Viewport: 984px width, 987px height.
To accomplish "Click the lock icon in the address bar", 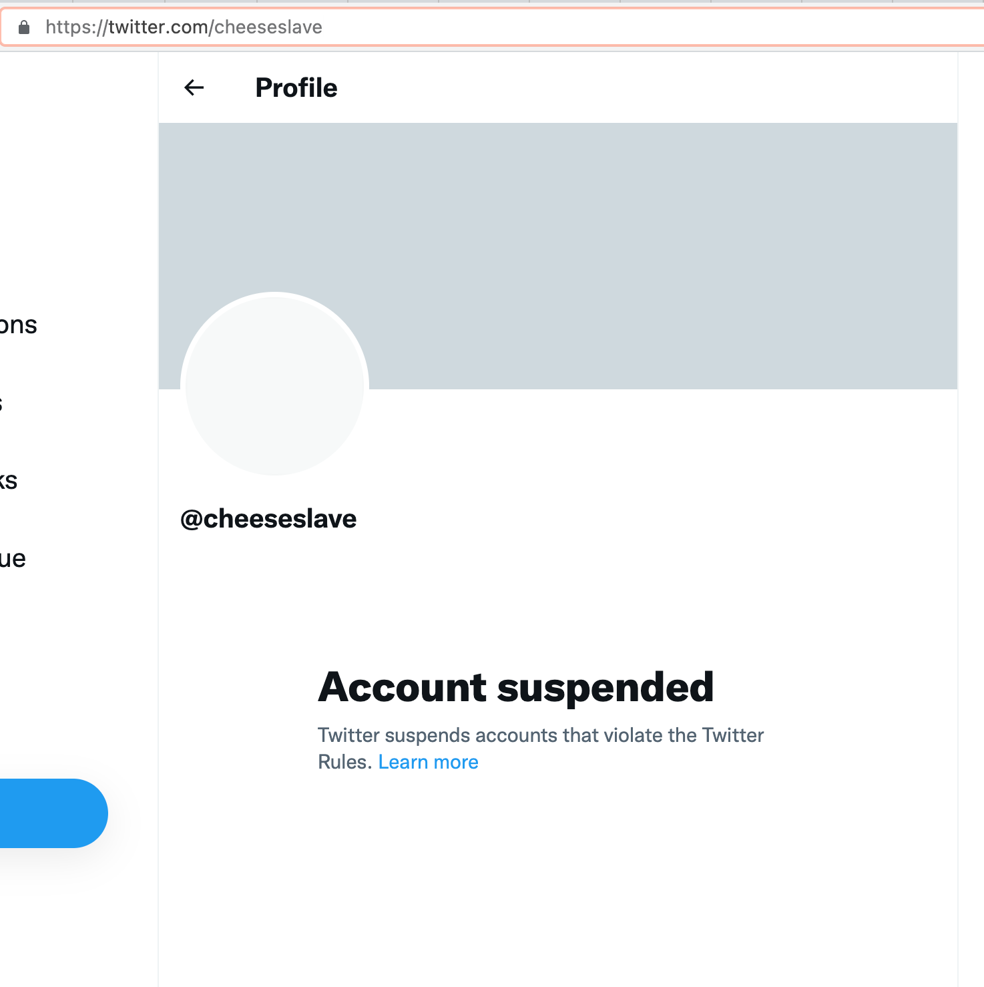I will pos(24,27).
